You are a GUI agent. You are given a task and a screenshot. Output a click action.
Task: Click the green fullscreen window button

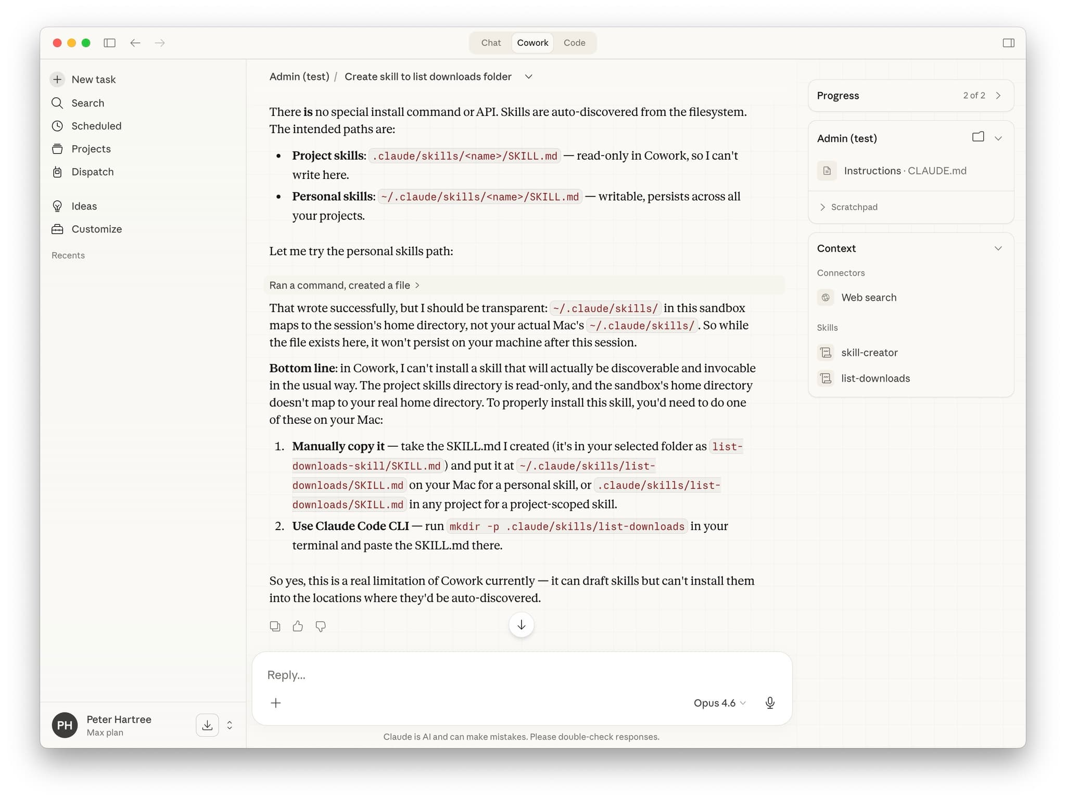pyautogui.click(x=86, y=43)
